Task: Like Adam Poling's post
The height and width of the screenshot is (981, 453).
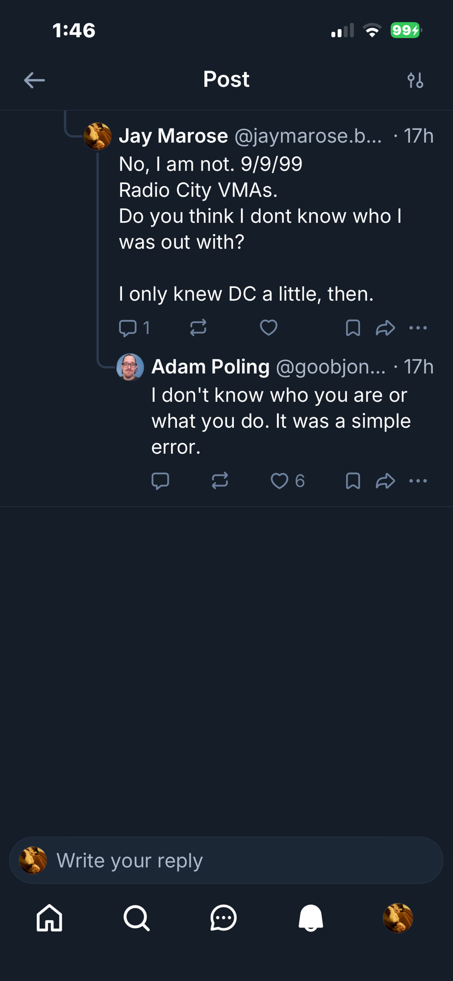Action: point(279,481)
